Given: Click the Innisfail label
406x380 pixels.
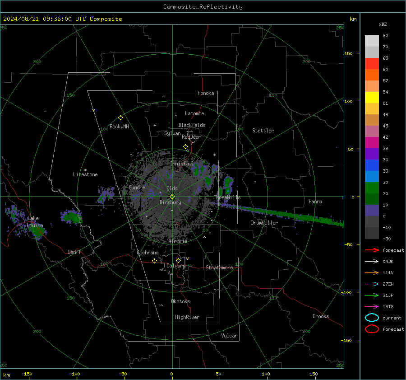Looking at the screenshot, I should pyautogui.click(x=182, y=164).
